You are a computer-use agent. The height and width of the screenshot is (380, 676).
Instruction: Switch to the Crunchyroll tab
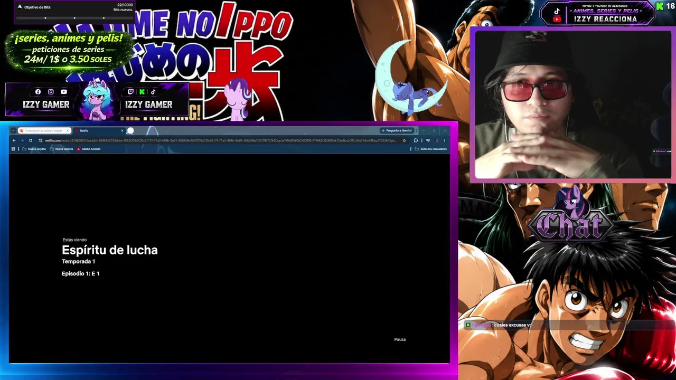[44, 130]
